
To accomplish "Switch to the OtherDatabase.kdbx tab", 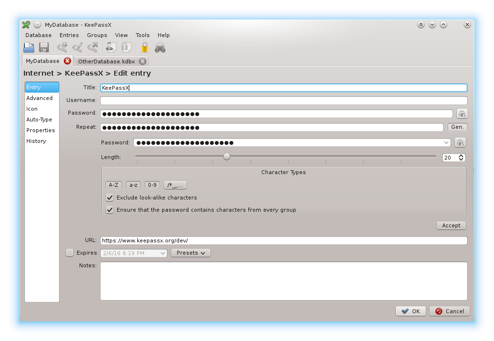I will tap(106, 61).
